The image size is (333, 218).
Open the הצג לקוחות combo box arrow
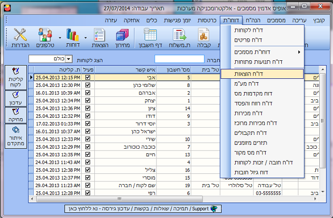pos(69,59)
